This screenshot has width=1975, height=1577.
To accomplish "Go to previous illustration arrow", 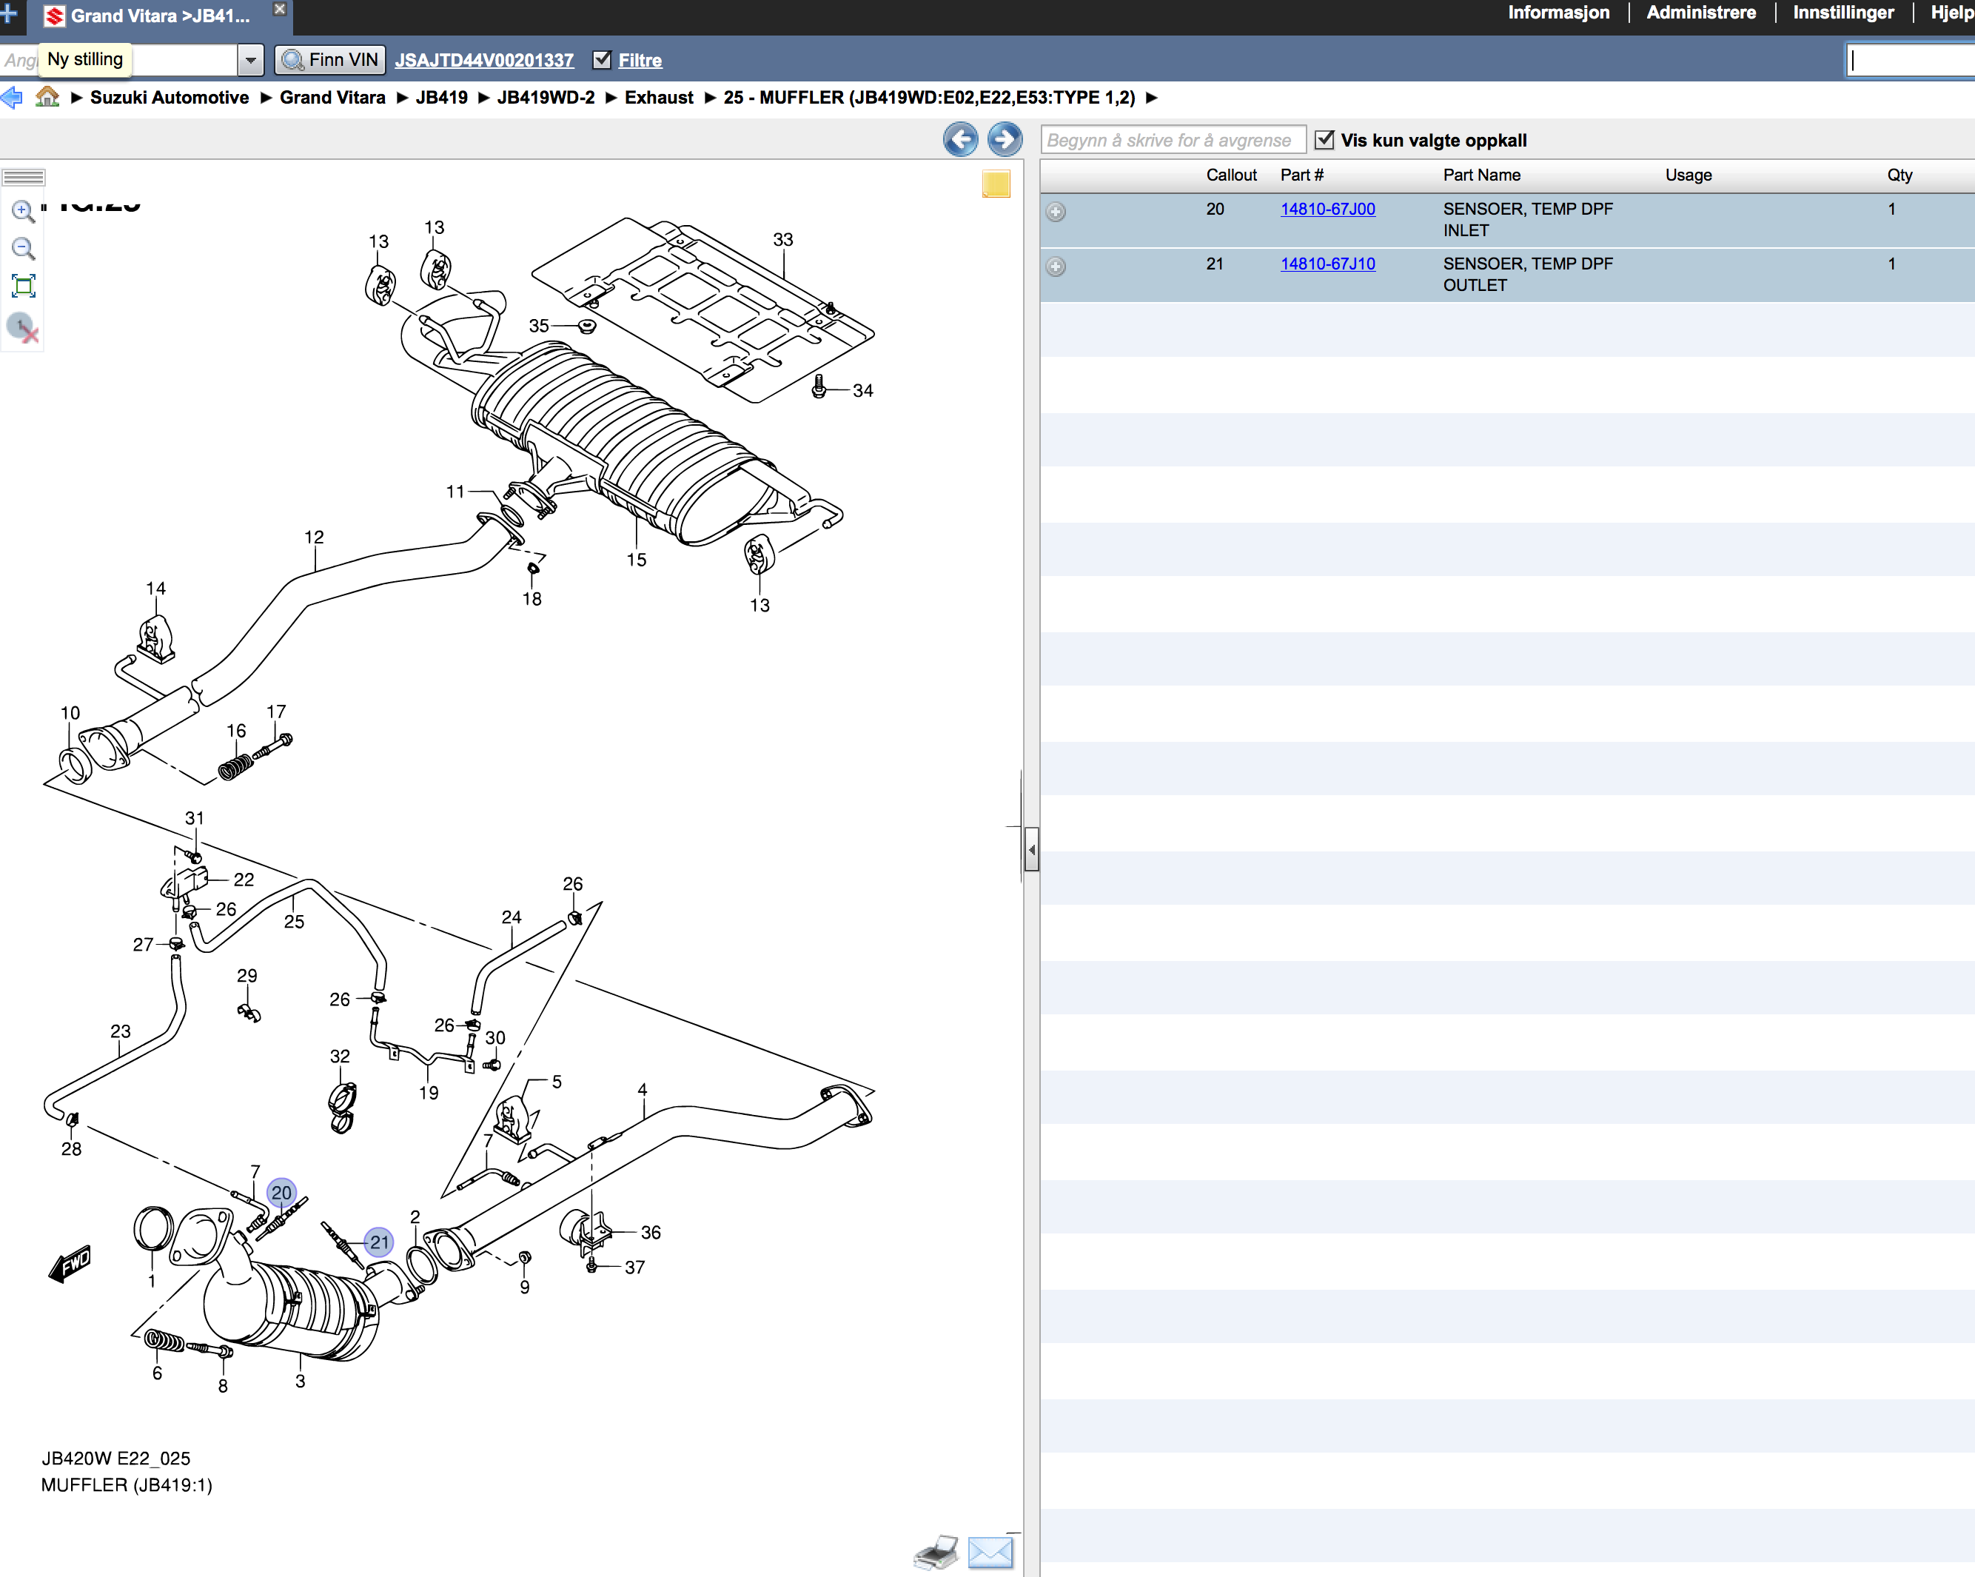I will coord(960,139).
